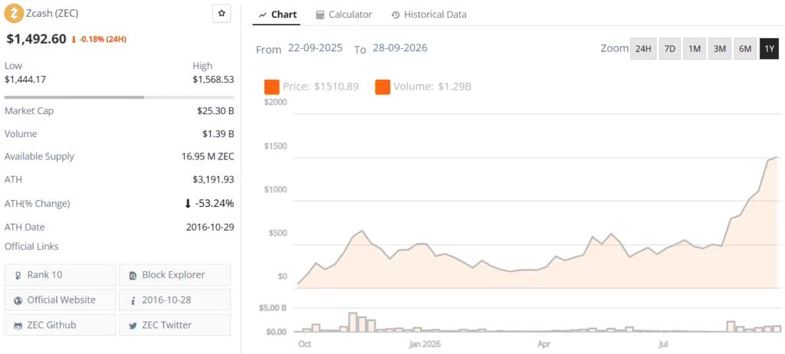Open the Chart tab
The width and height of the screenshot is (785, 354).
278,15
